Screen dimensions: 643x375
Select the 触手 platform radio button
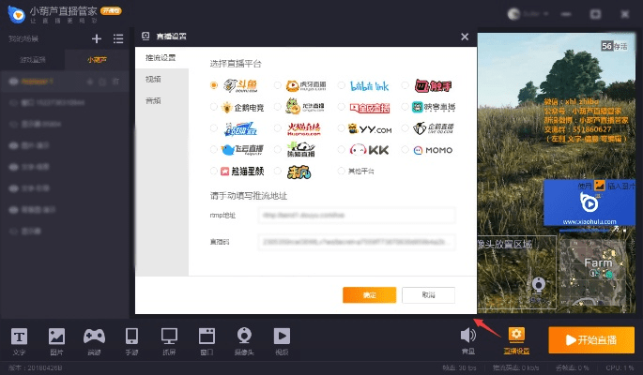coord(406,85)
